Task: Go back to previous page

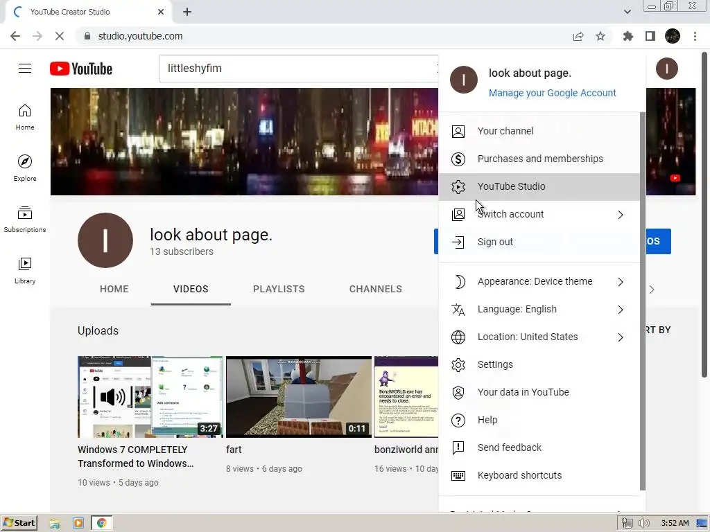Action: pyautogui.click(x=15, y=36)
